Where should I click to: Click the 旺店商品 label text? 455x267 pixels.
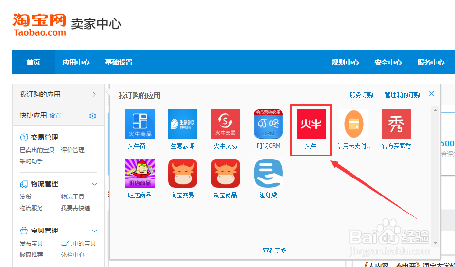(140, 195)
